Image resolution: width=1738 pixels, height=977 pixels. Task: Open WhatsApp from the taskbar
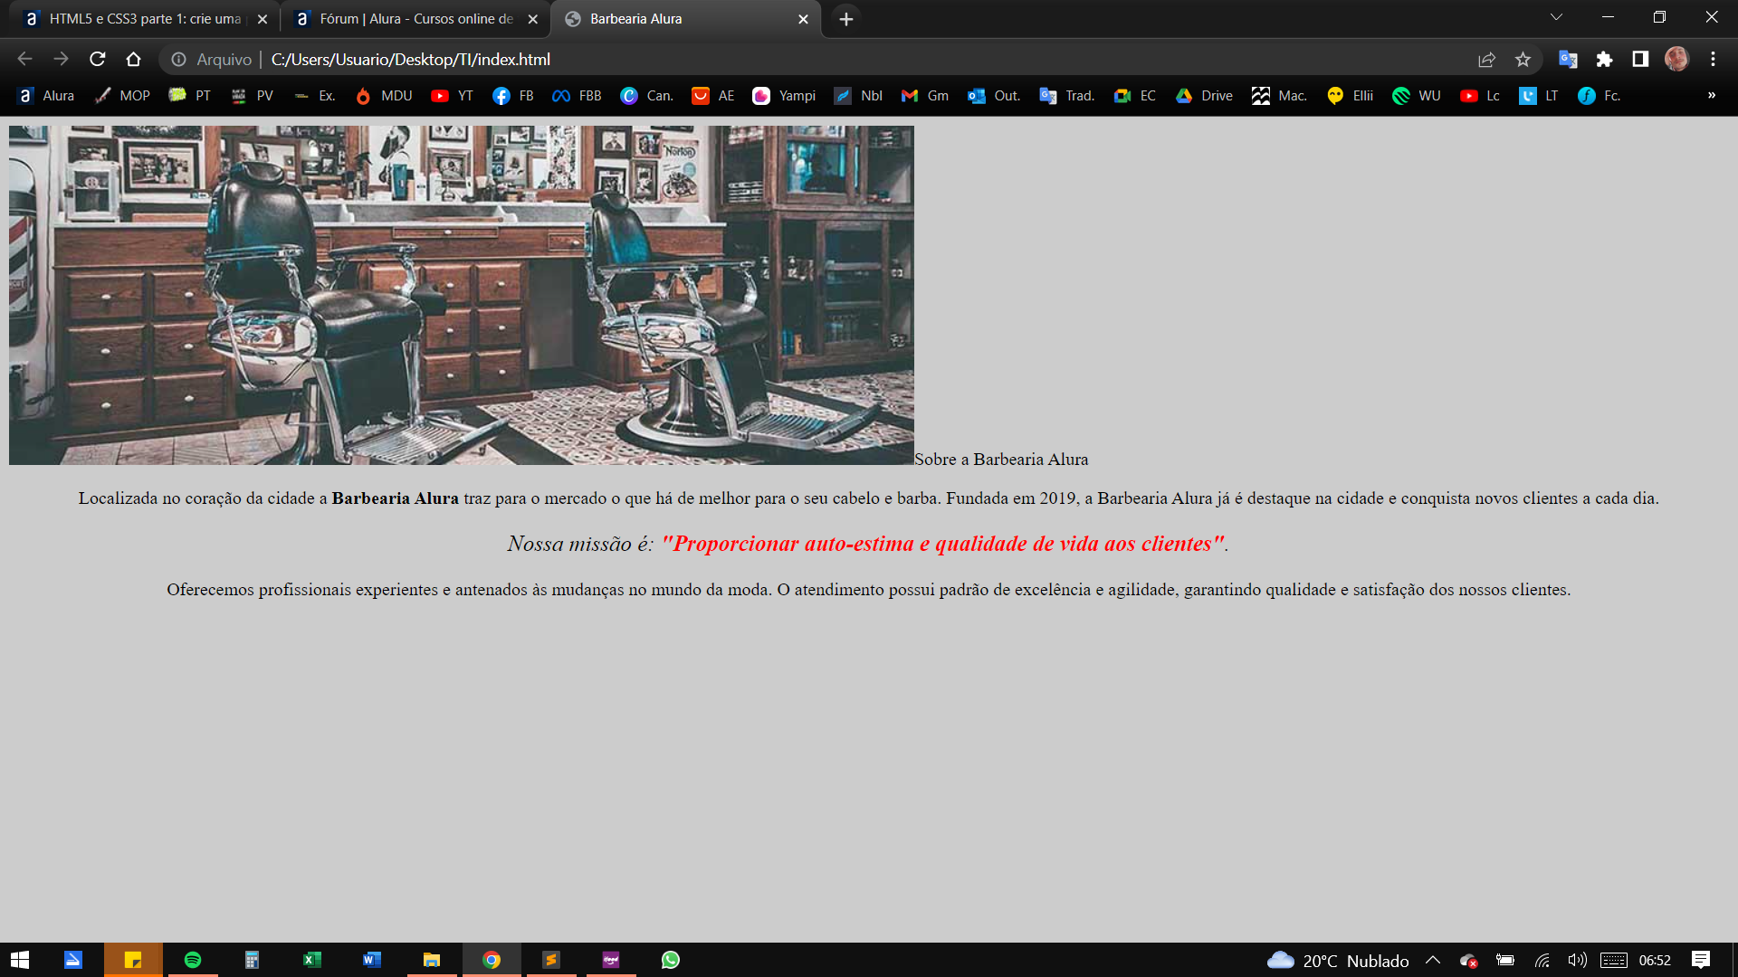pos(671,960)
